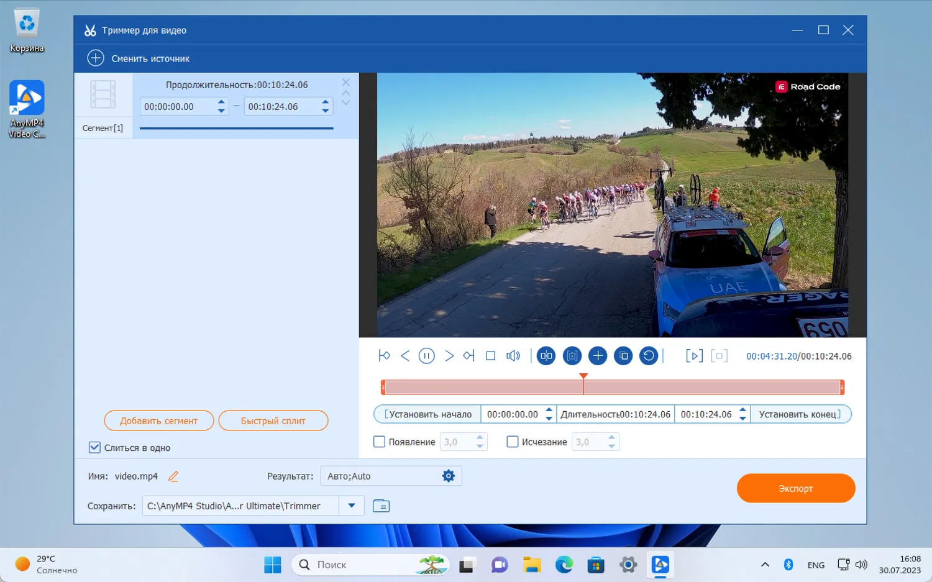Step forward one frame in the video
This screenshot has height=582, width=932.
449,356
